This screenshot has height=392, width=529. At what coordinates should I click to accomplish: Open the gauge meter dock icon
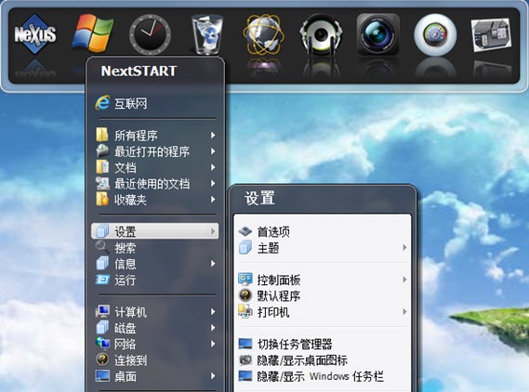pos(435,34)
